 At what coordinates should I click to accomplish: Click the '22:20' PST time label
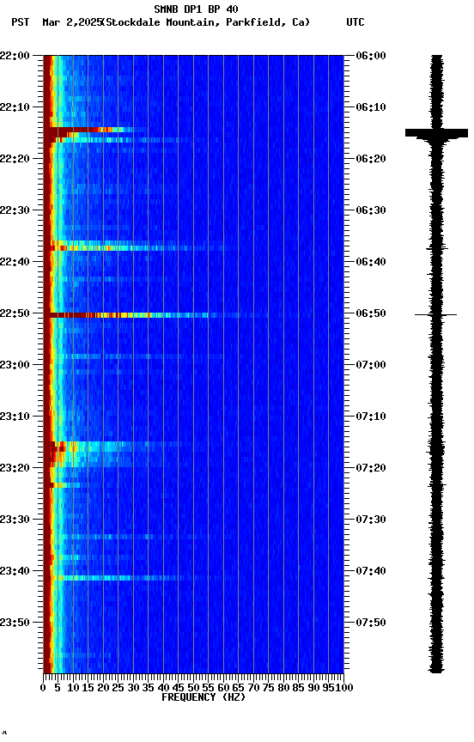click(15, 159)
